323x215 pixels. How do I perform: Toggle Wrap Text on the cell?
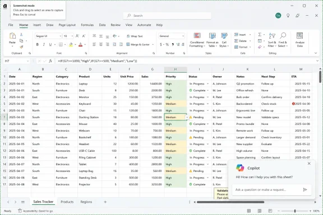pos(135,36)
